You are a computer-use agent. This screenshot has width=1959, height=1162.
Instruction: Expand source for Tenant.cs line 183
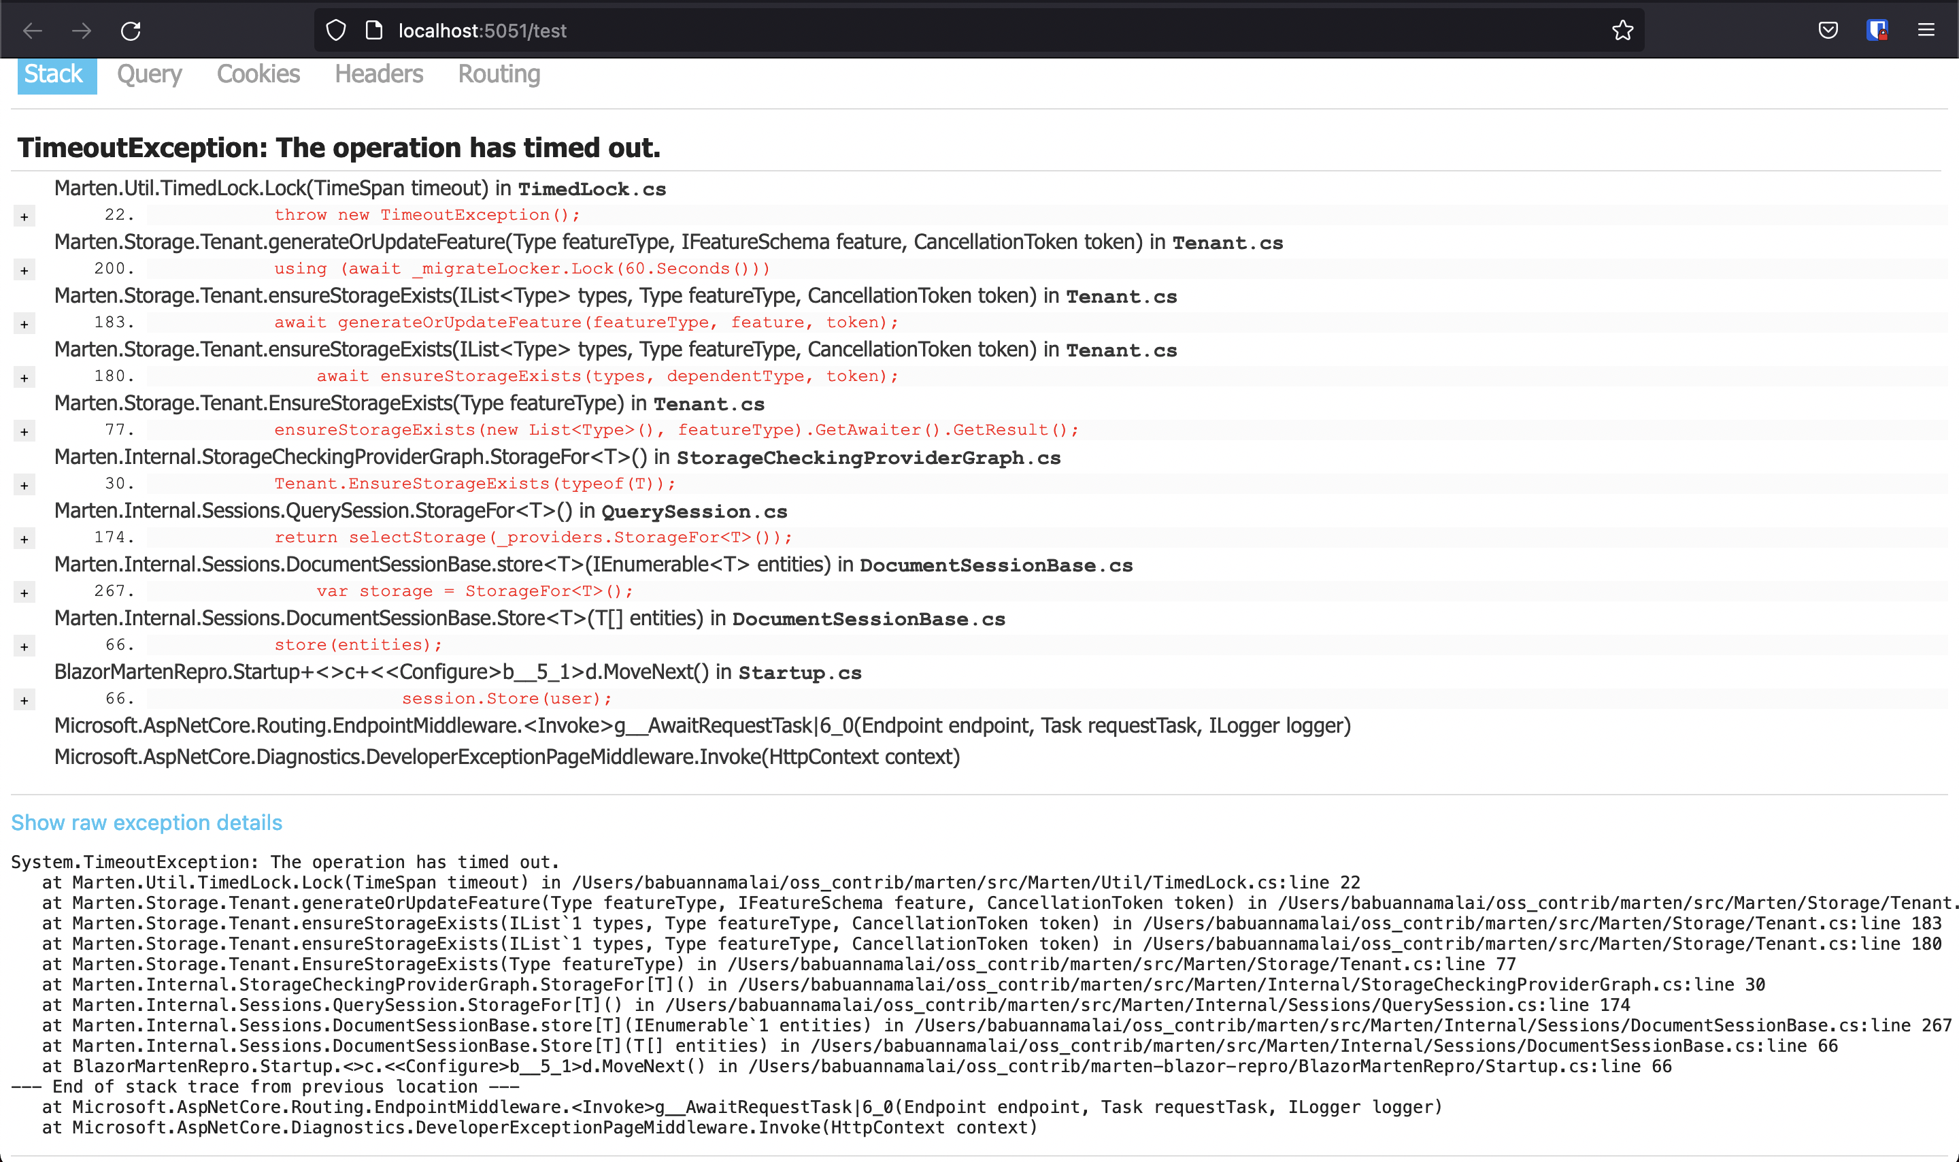tap(24, 324)
